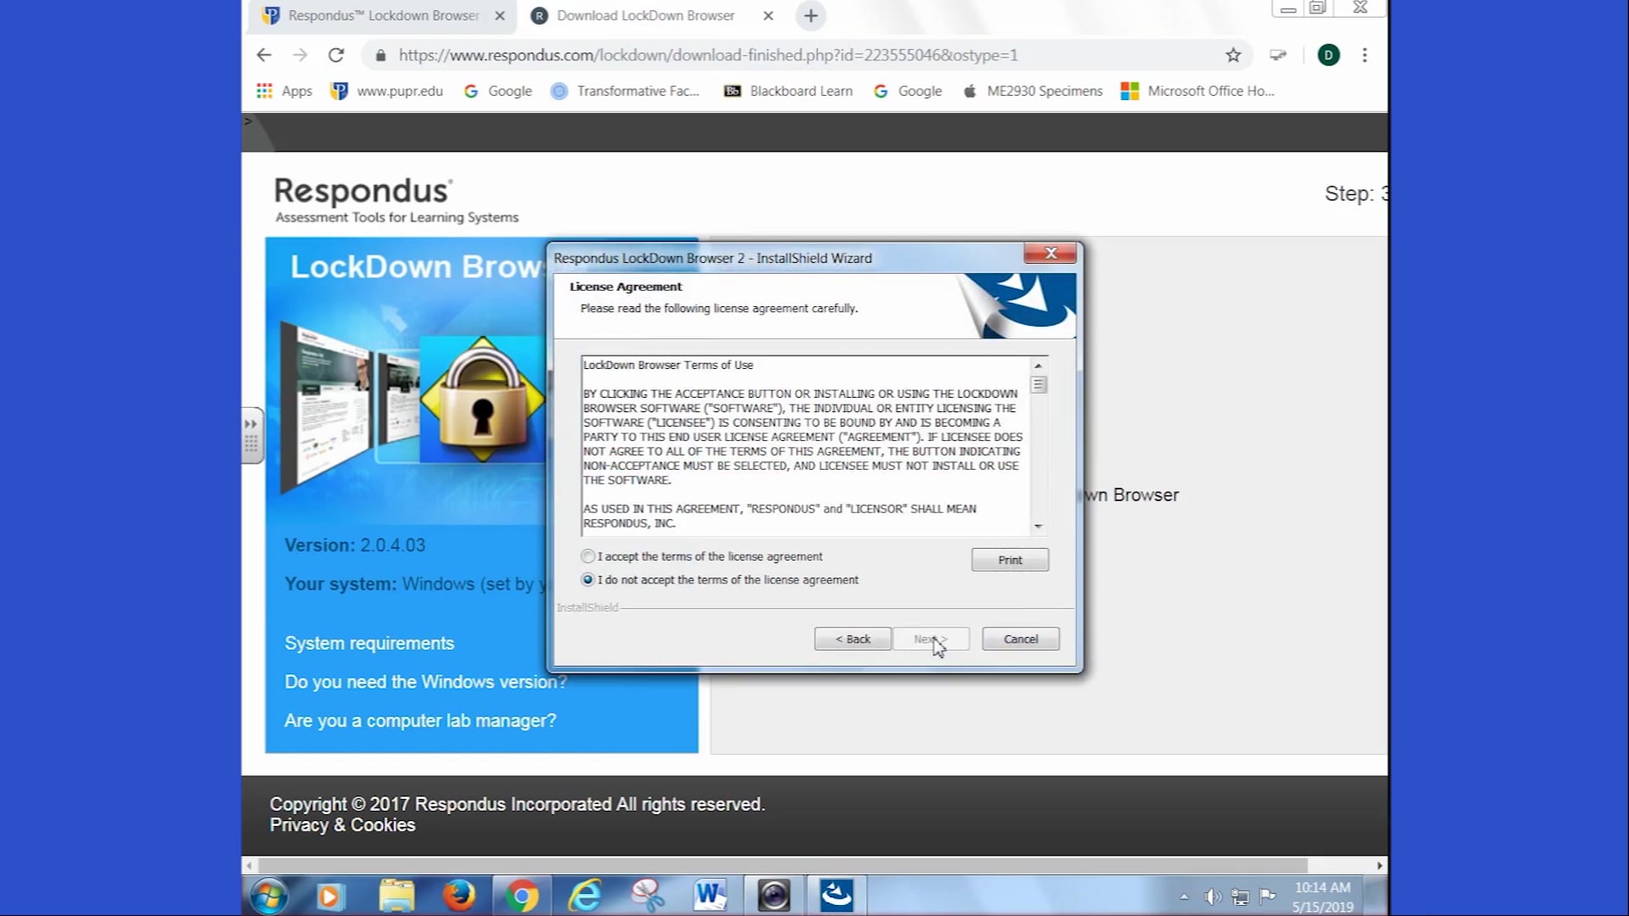This screenshot has width=1629, height=916.
Task: Open Internet Explorer from the taskbar
Action: tap(585, 895)
